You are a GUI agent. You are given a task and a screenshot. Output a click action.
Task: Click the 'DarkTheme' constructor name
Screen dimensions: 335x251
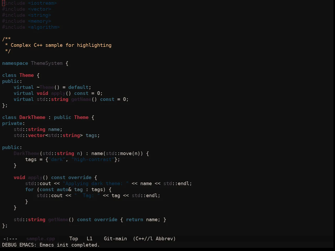[26, 153]
